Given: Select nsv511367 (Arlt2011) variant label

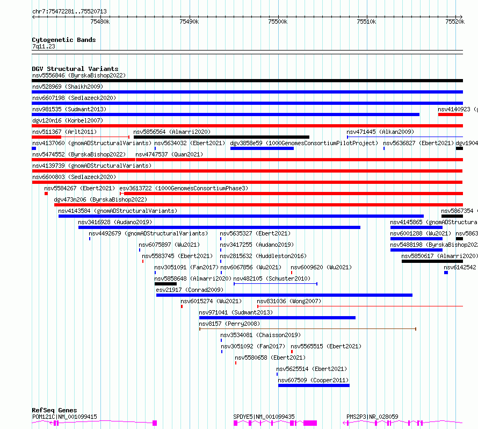Looking at the screenshot, I should [64, 132].
